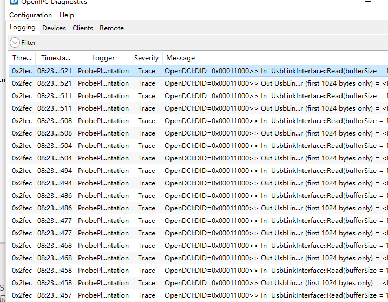388x302 pixels.
Task: Switch to the Devices tab
Action: click(54, 28)
